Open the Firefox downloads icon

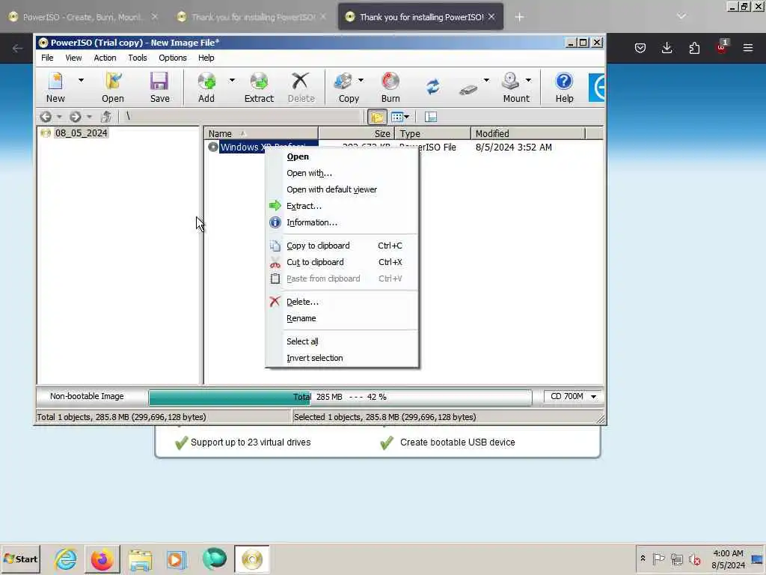(x=667, y=48)
